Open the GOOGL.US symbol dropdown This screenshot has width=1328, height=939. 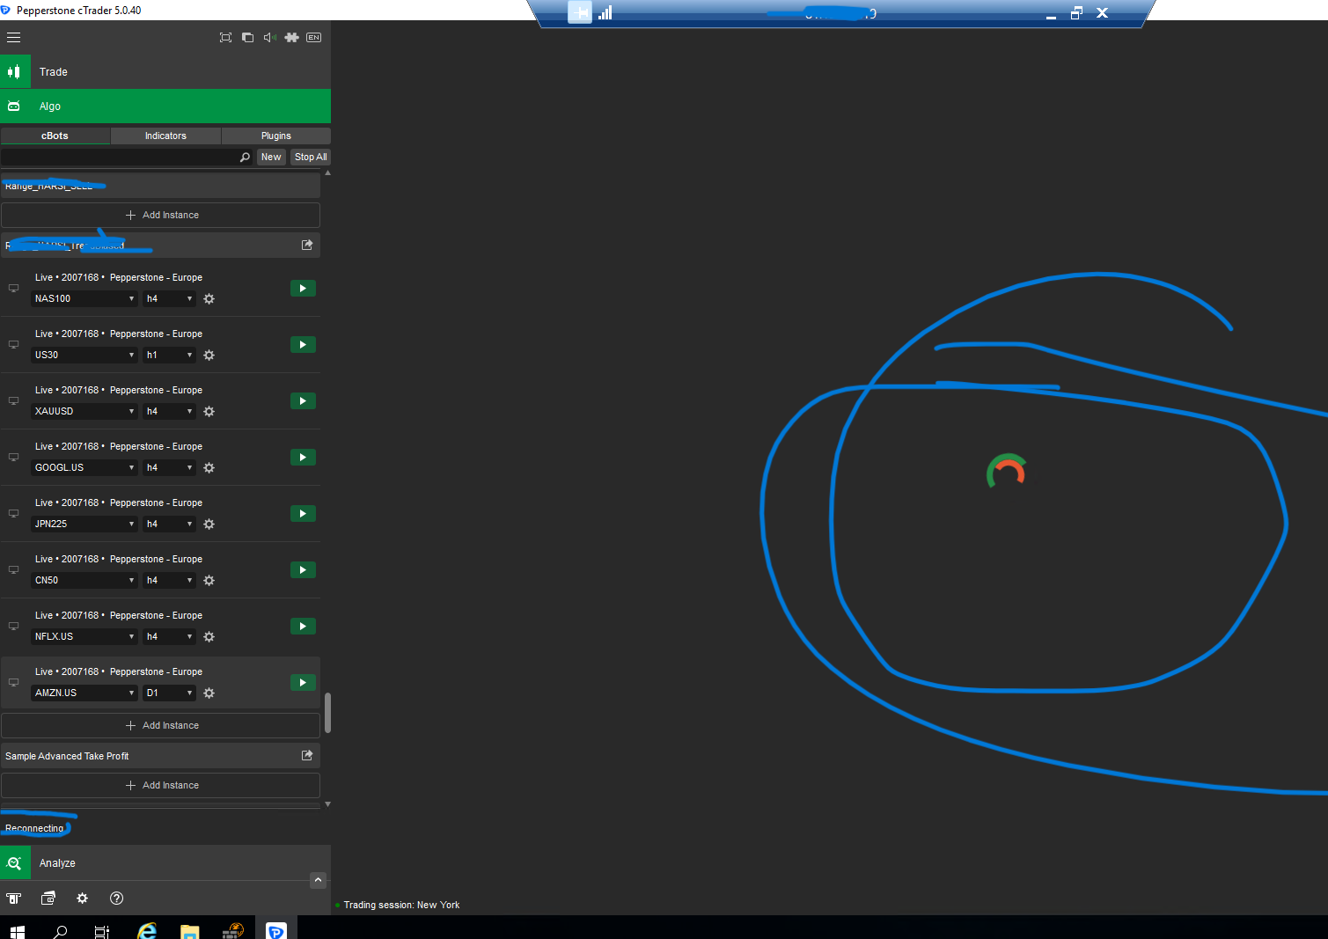[84, 467]
